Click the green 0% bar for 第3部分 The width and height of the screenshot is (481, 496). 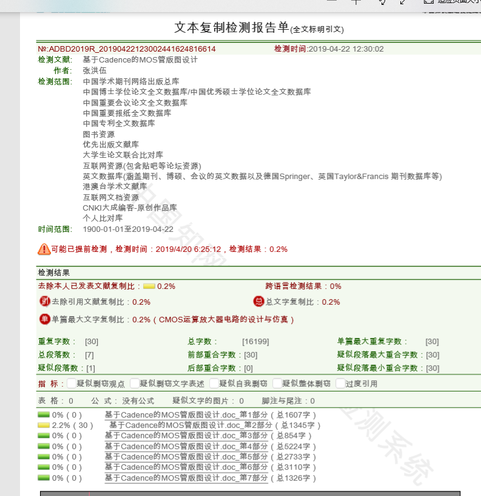click(x=44, y=435)
